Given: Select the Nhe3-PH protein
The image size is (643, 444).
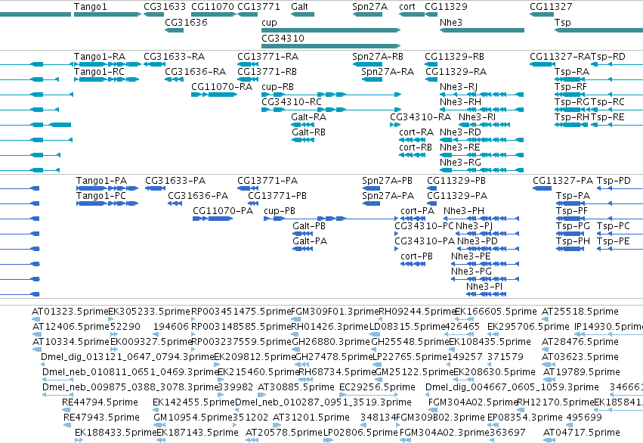Looking at the screenshot, I should pos(481,219).
